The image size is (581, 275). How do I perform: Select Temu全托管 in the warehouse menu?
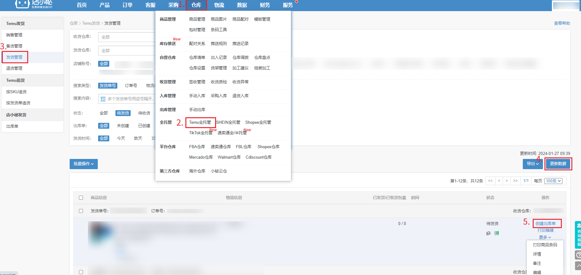(200, 123)
